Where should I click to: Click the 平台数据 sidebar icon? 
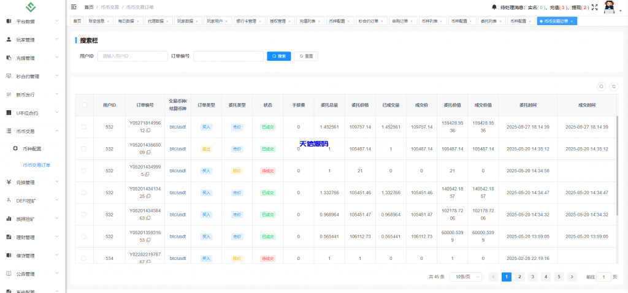(9, 21)
